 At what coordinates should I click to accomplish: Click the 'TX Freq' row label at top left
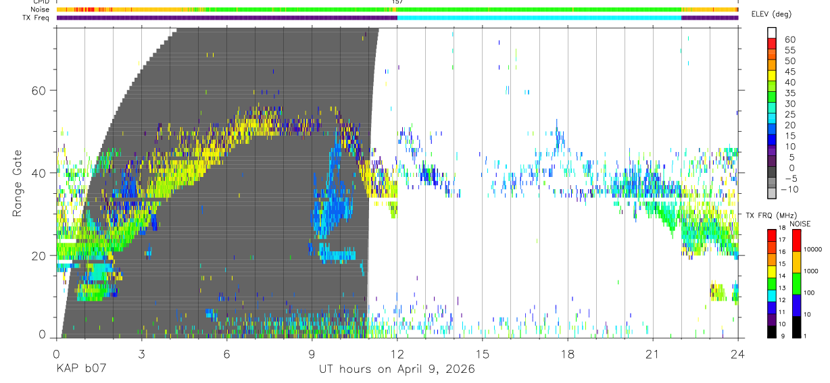(x=36, y=18)
